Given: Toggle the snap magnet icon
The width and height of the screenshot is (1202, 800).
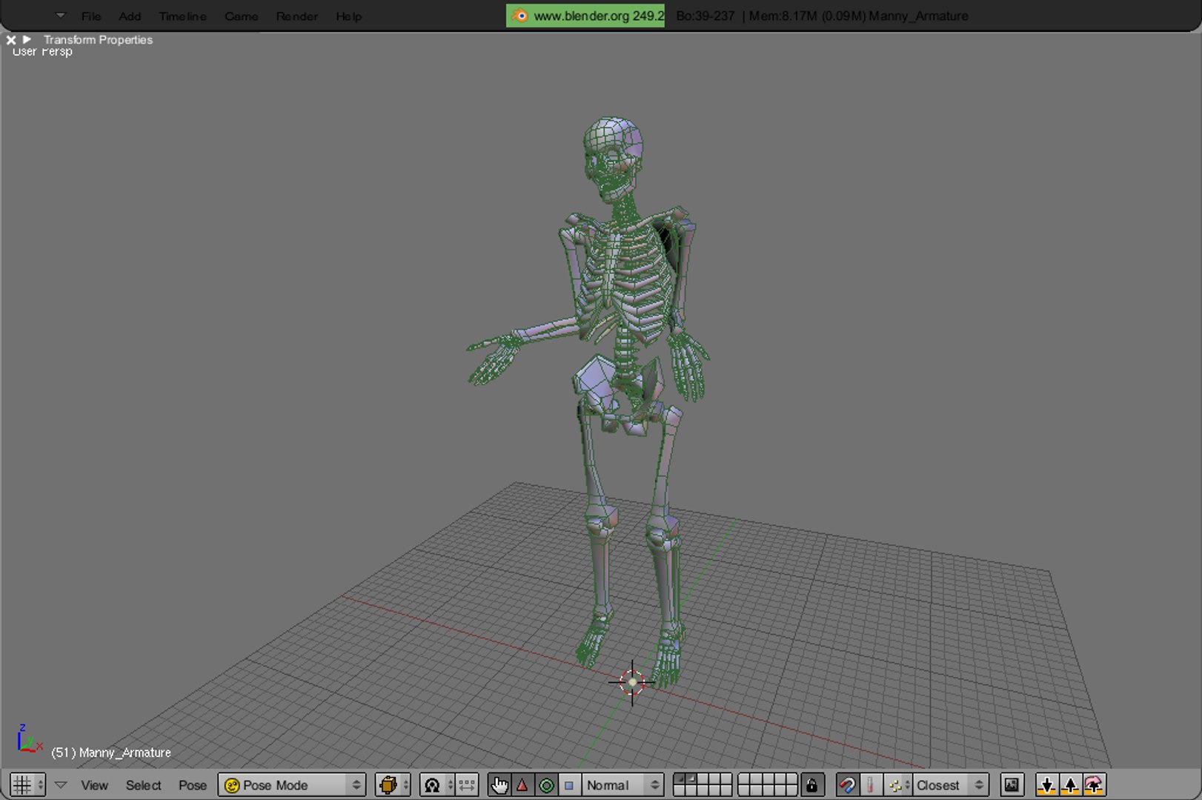Looking at the screenshot, I should [847, 784].
